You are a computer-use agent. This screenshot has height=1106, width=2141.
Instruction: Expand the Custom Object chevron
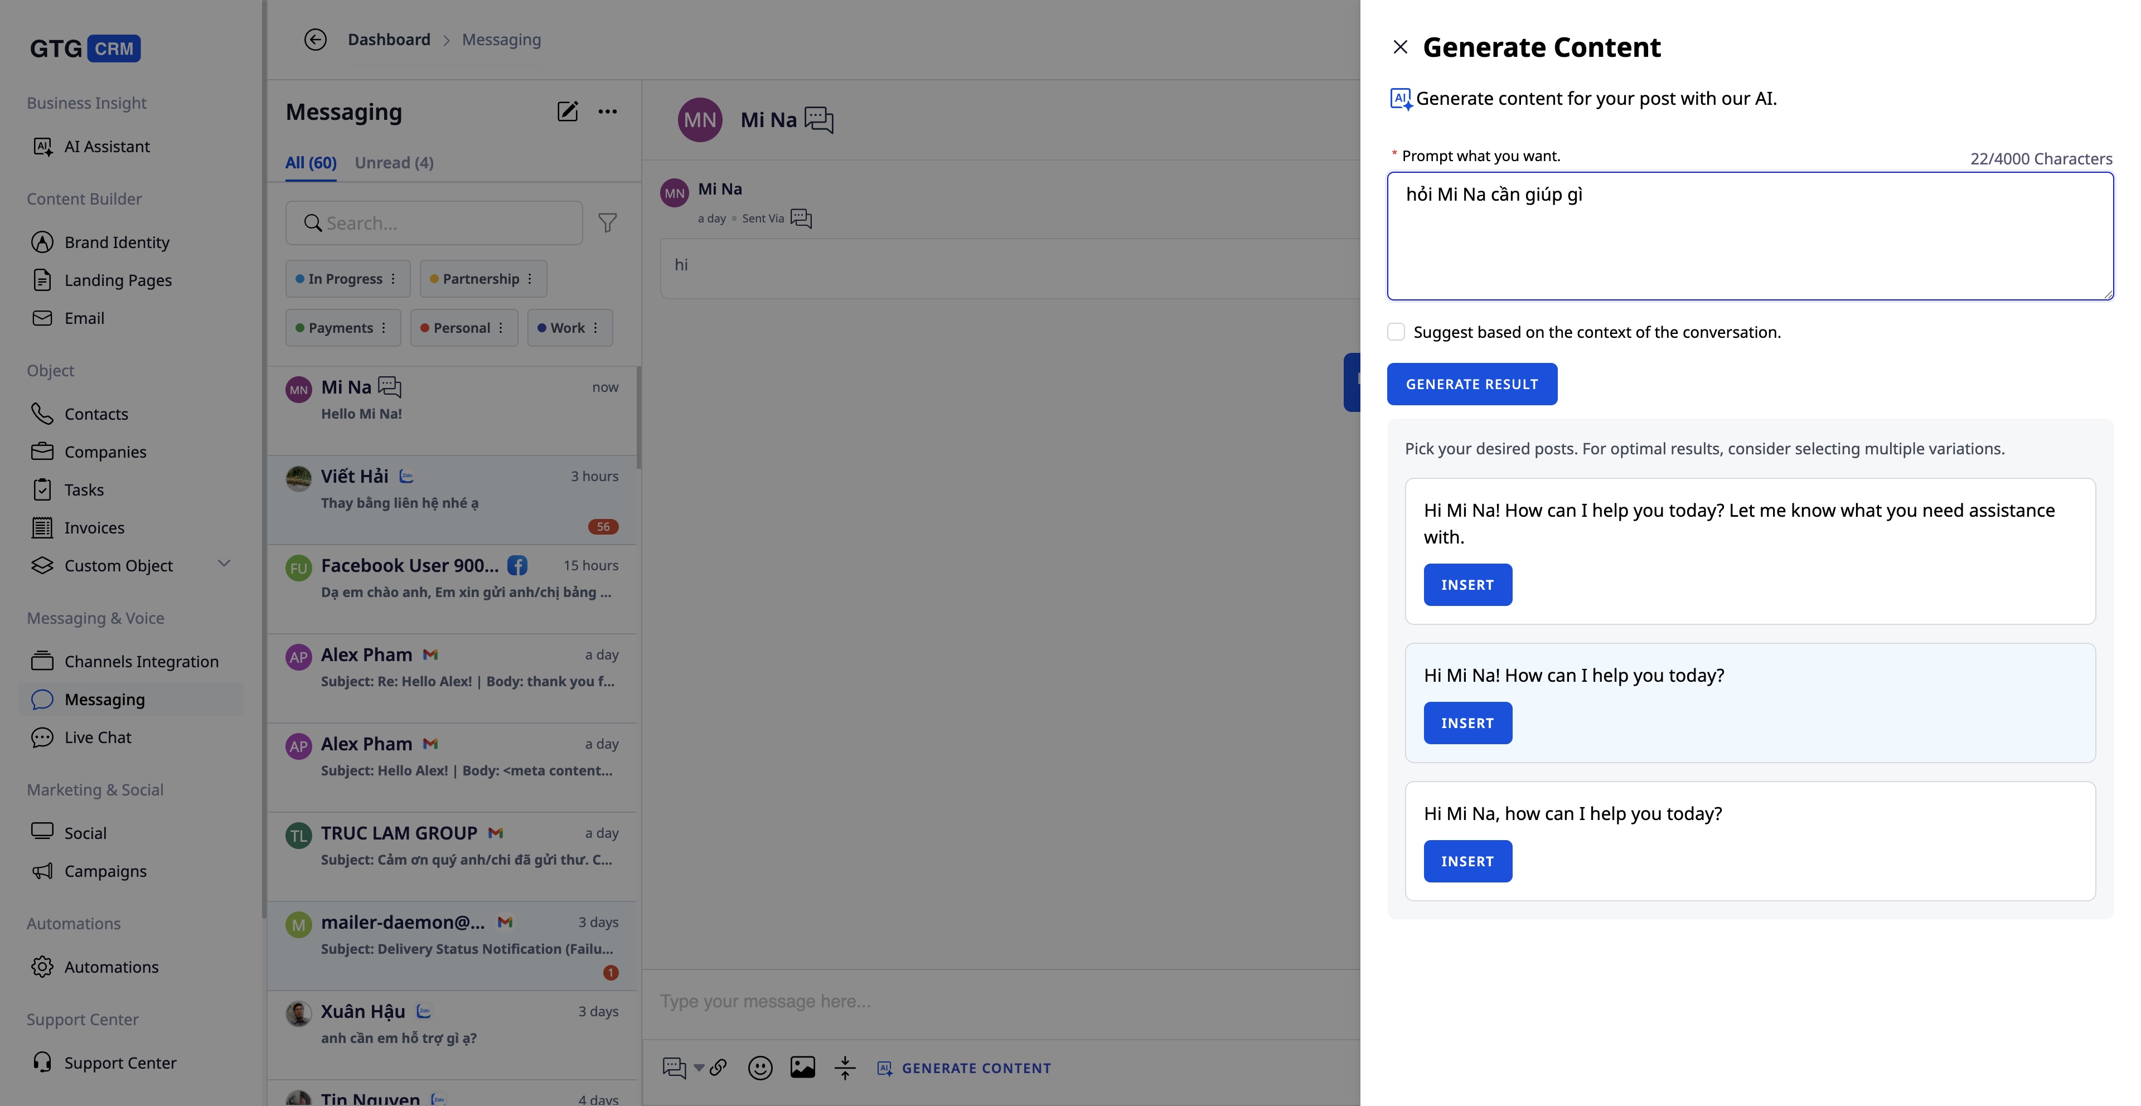point(224,564)
